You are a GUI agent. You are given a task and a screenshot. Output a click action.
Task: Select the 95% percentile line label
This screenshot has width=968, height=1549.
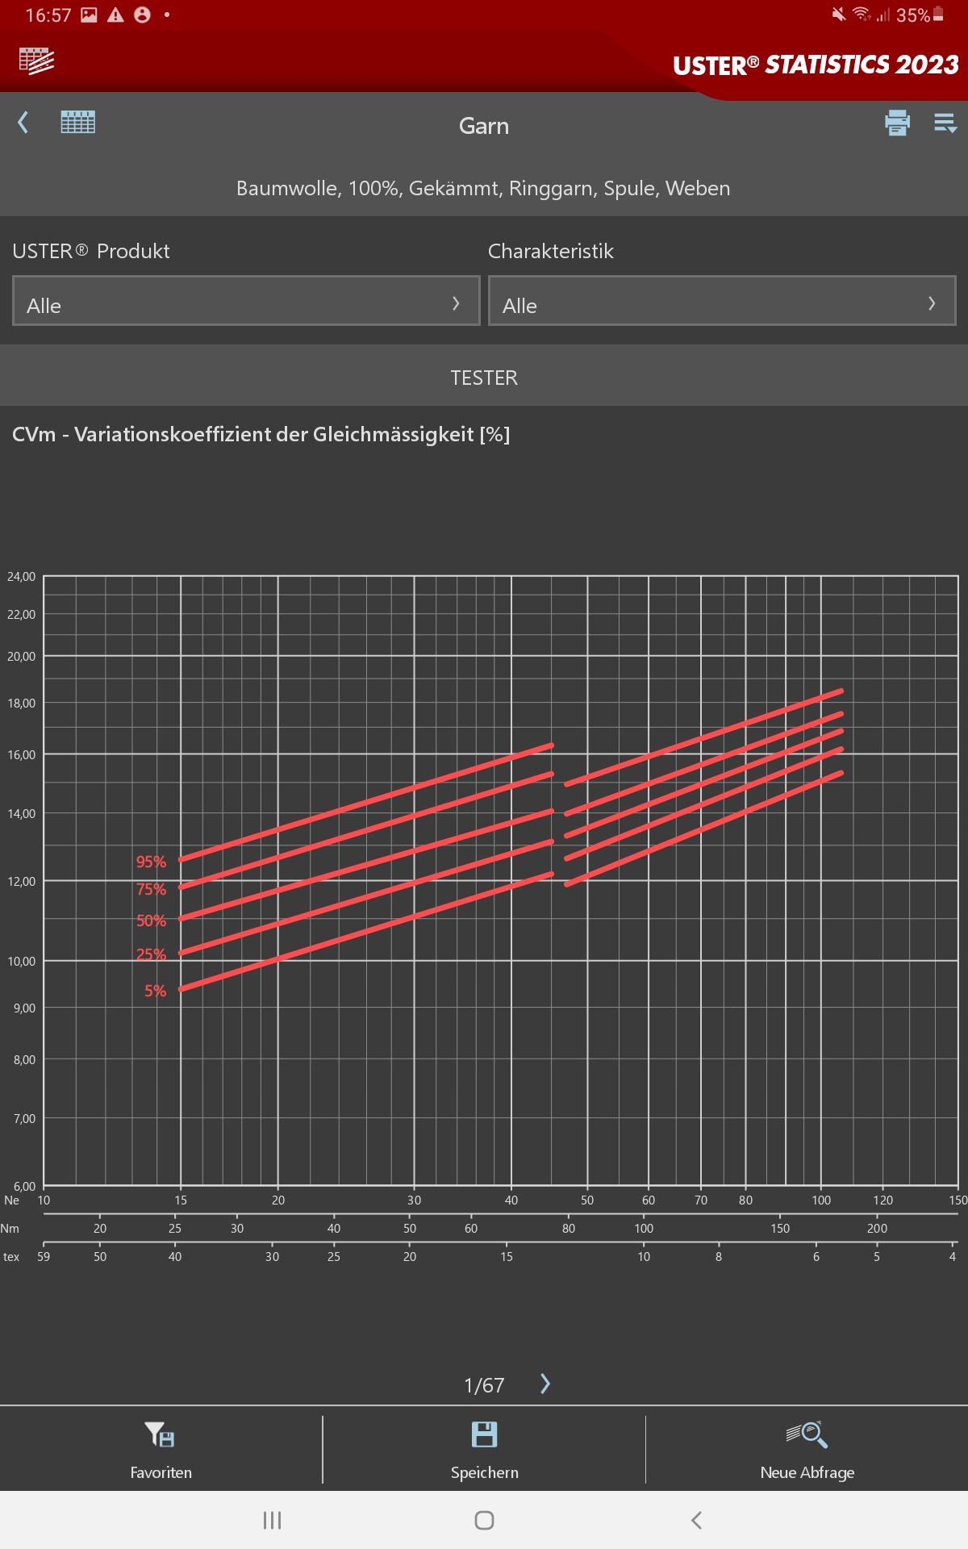pyautogui.click(x=151, y=862)
